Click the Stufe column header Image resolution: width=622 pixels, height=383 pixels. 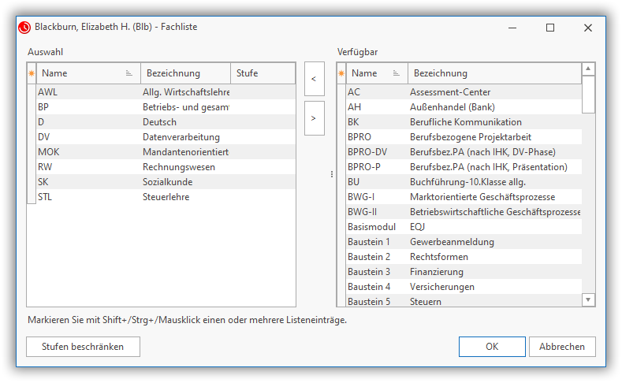[x=263, y=73]
